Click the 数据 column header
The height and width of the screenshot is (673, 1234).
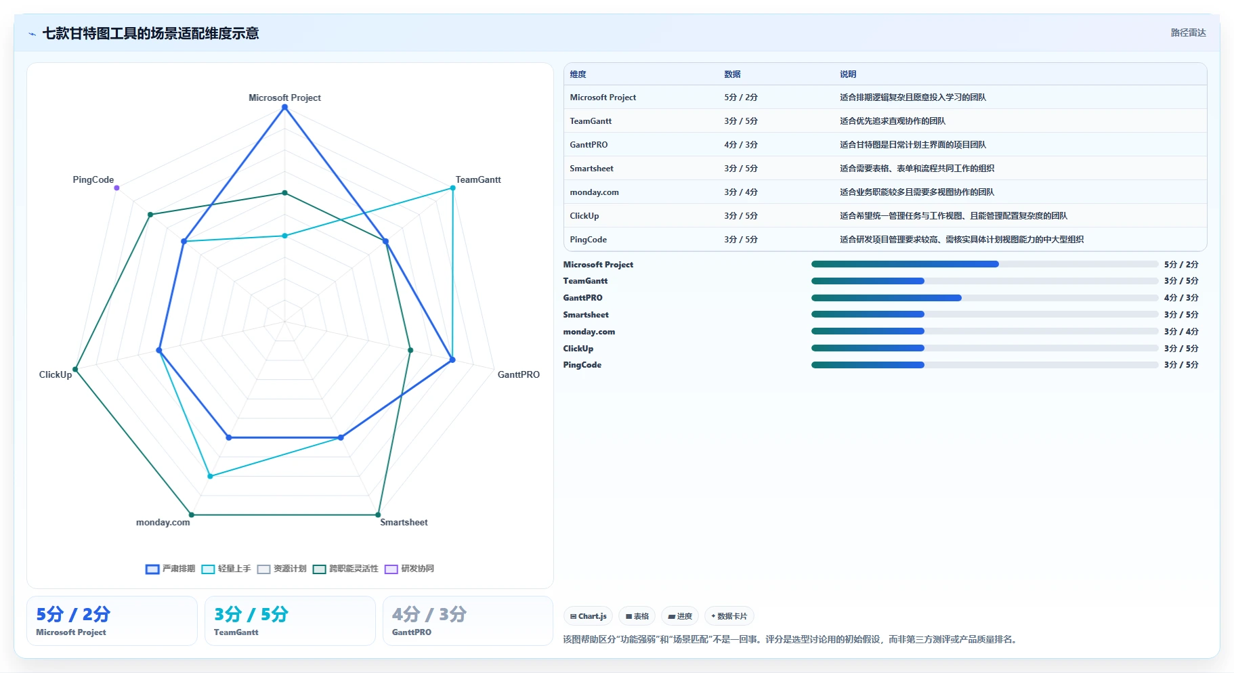tap(732, 74)
